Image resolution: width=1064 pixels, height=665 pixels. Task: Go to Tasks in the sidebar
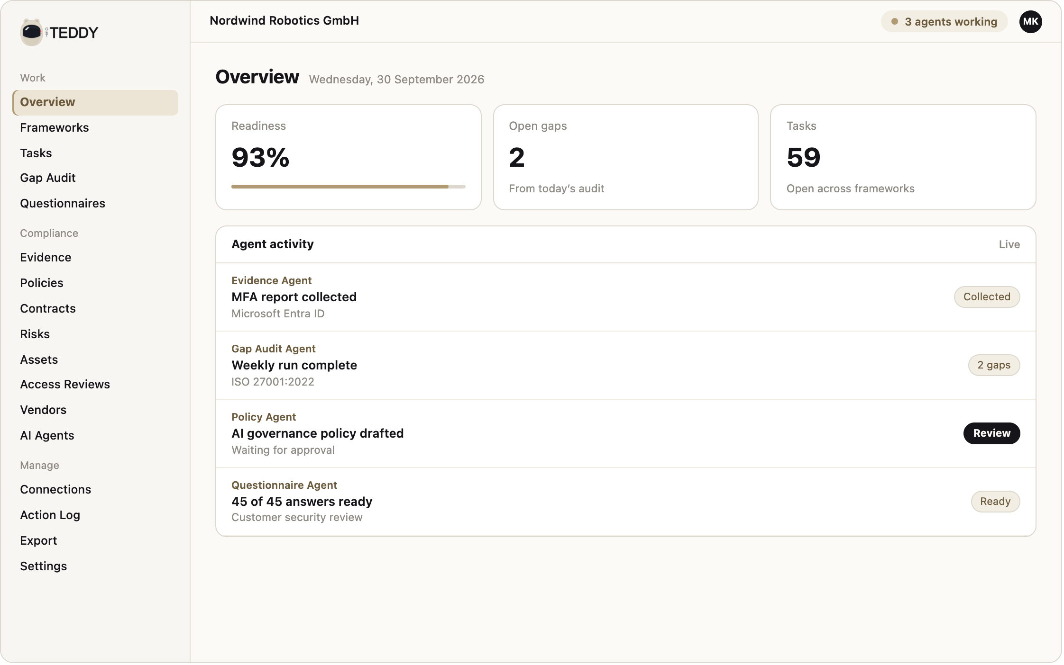[36, 153]
